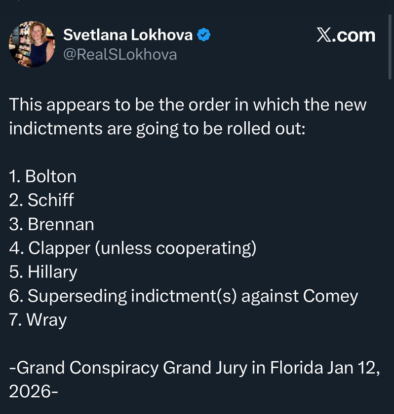Click the "Superseding indictment(s)" phrase in item 6
The width and height of the screenshot is (394, 414).
coord(125,296)
